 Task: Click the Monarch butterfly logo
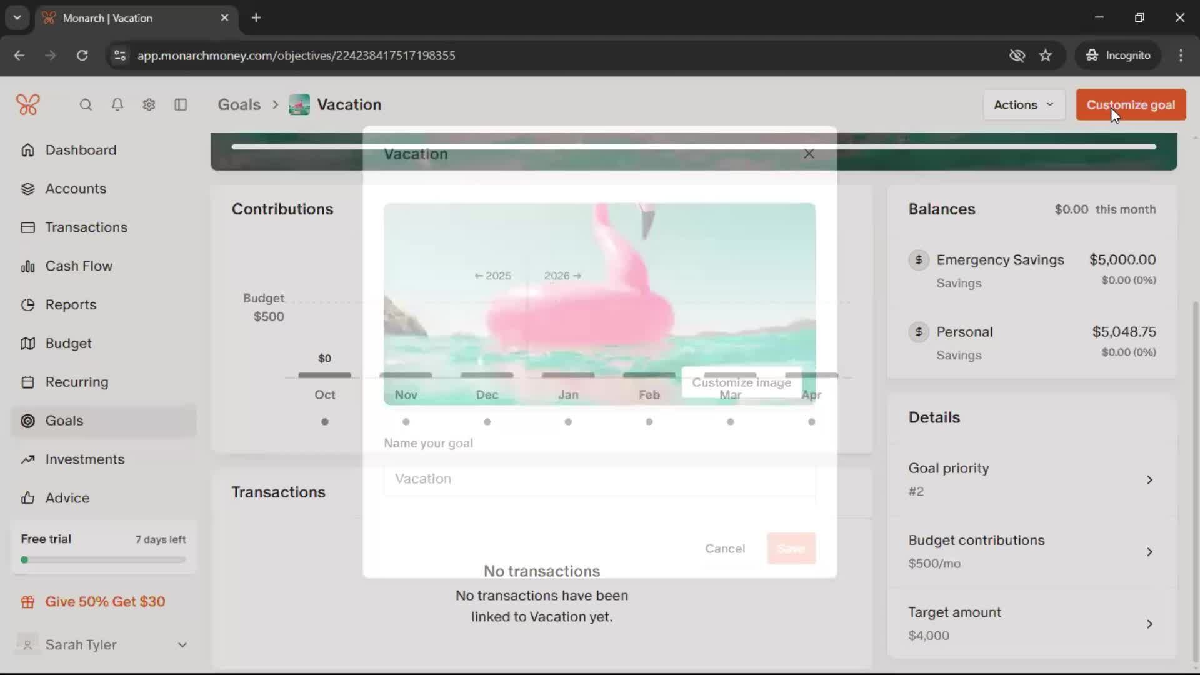[28, 104]
